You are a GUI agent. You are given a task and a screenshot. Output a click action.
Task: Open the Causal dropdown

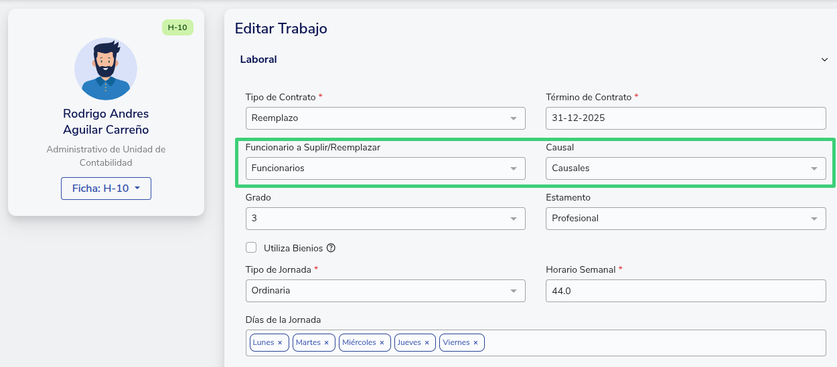coord(686,168)
